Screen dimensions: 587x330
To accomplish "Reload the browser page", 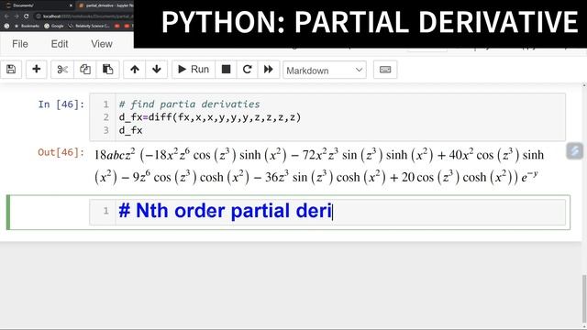I will (27, 16).
